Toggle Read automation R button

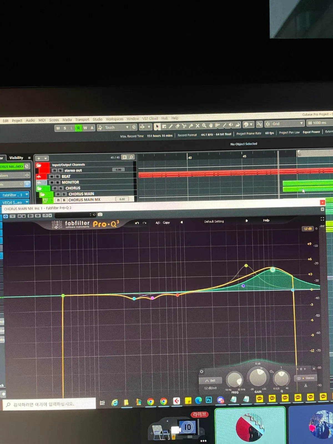pos(79,128)
